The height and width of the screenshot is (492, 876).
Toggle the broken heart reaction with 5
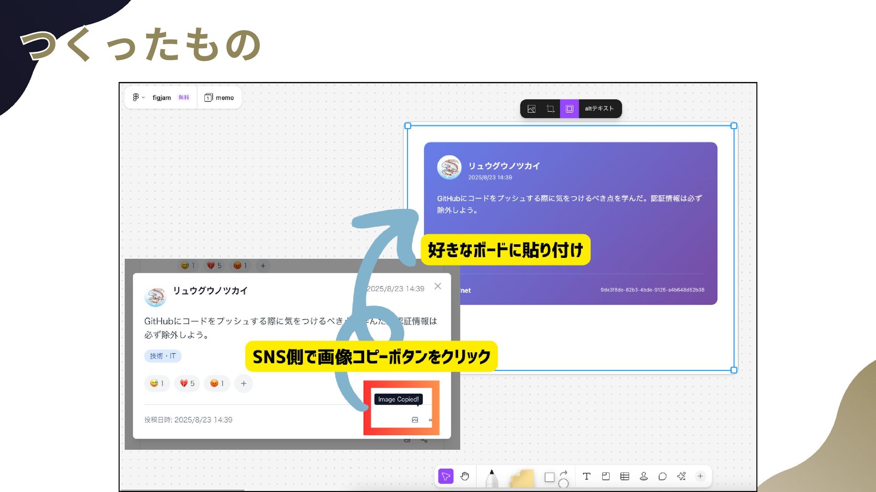point(187,384)
